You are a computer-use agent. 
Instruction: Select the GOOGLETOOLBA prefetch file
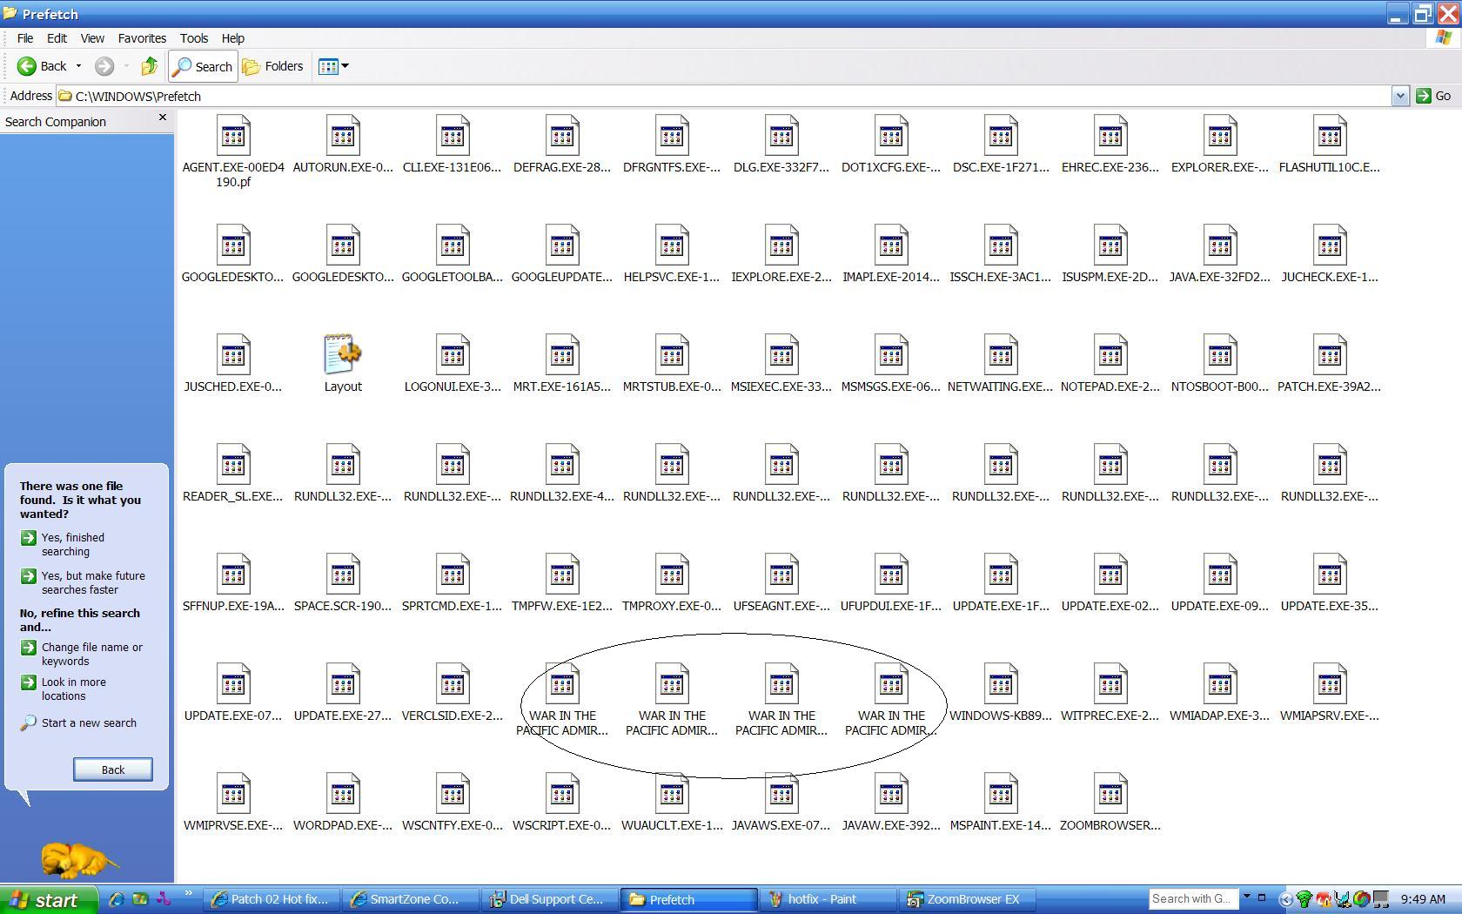tap(453, 255)
